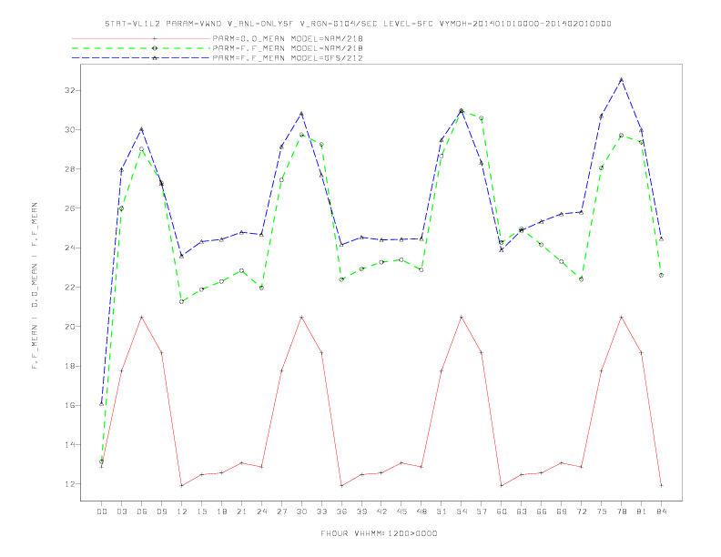Select legend entry PARM=F.F_MEAN MODEL=GFS/212
The height and width of the screenshot is (557, 721).
pos(288,58)
